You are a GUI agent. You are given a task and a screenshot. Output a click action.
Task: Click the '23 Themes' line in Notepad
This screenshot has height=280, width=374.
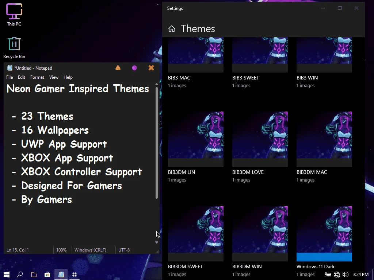pos(47,116)
